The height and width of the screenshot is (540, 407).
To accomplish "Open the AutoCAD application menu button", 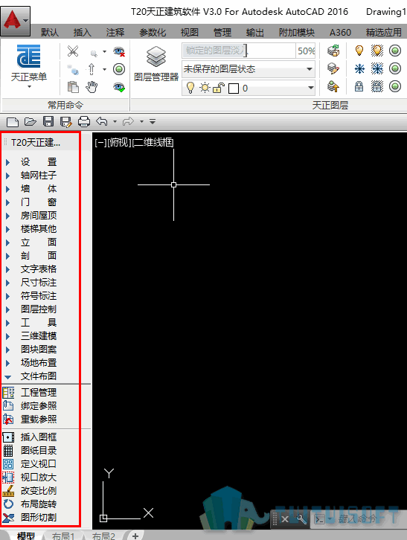I will 15,21.
